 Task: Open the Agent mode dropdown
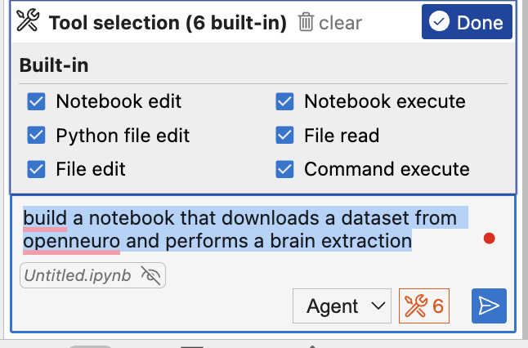click(342, 306)
